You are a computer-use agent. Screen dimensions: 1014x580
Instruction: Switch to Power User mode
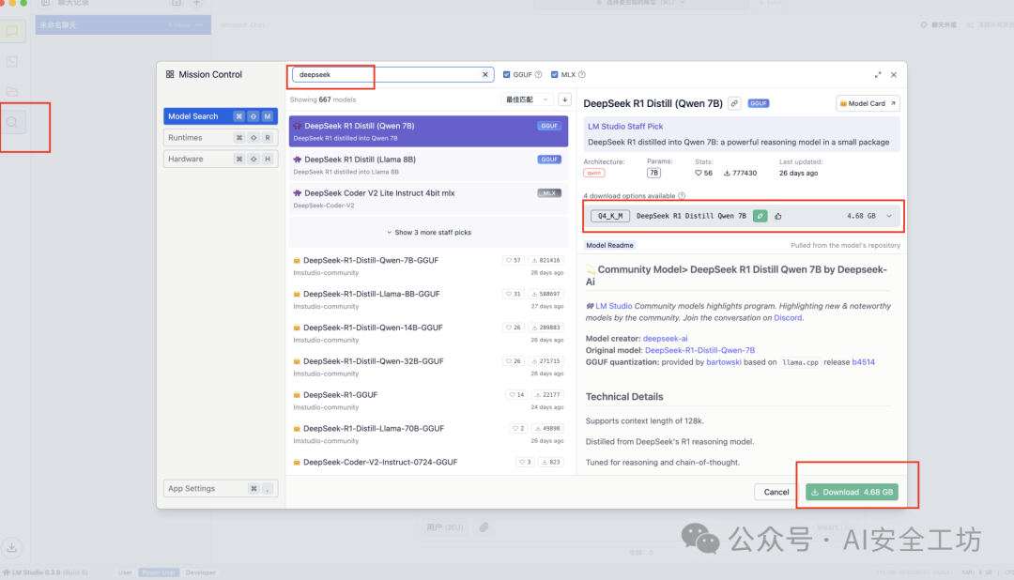tap(159, 572)
